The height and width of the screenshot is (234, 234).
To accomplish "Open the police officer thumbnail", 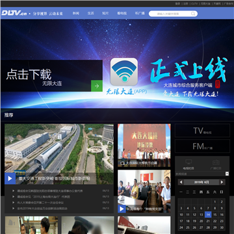I will 88,225.
